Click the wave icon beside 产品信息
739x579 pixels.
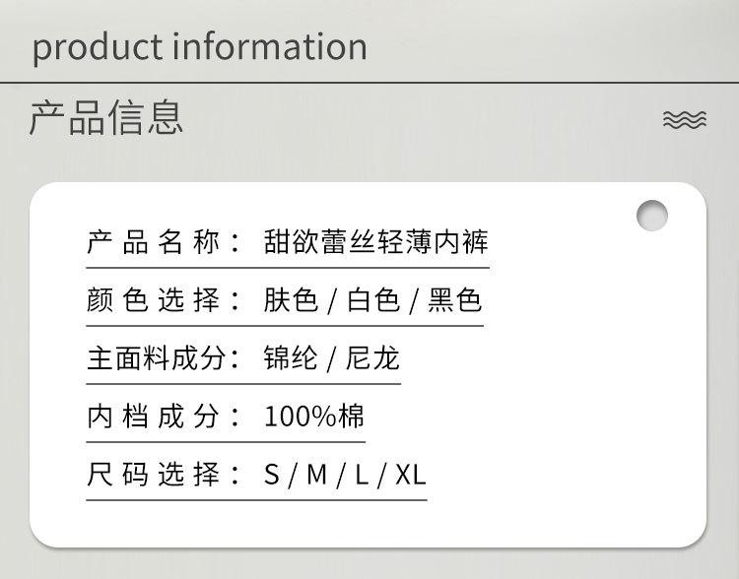pos(685,120)
